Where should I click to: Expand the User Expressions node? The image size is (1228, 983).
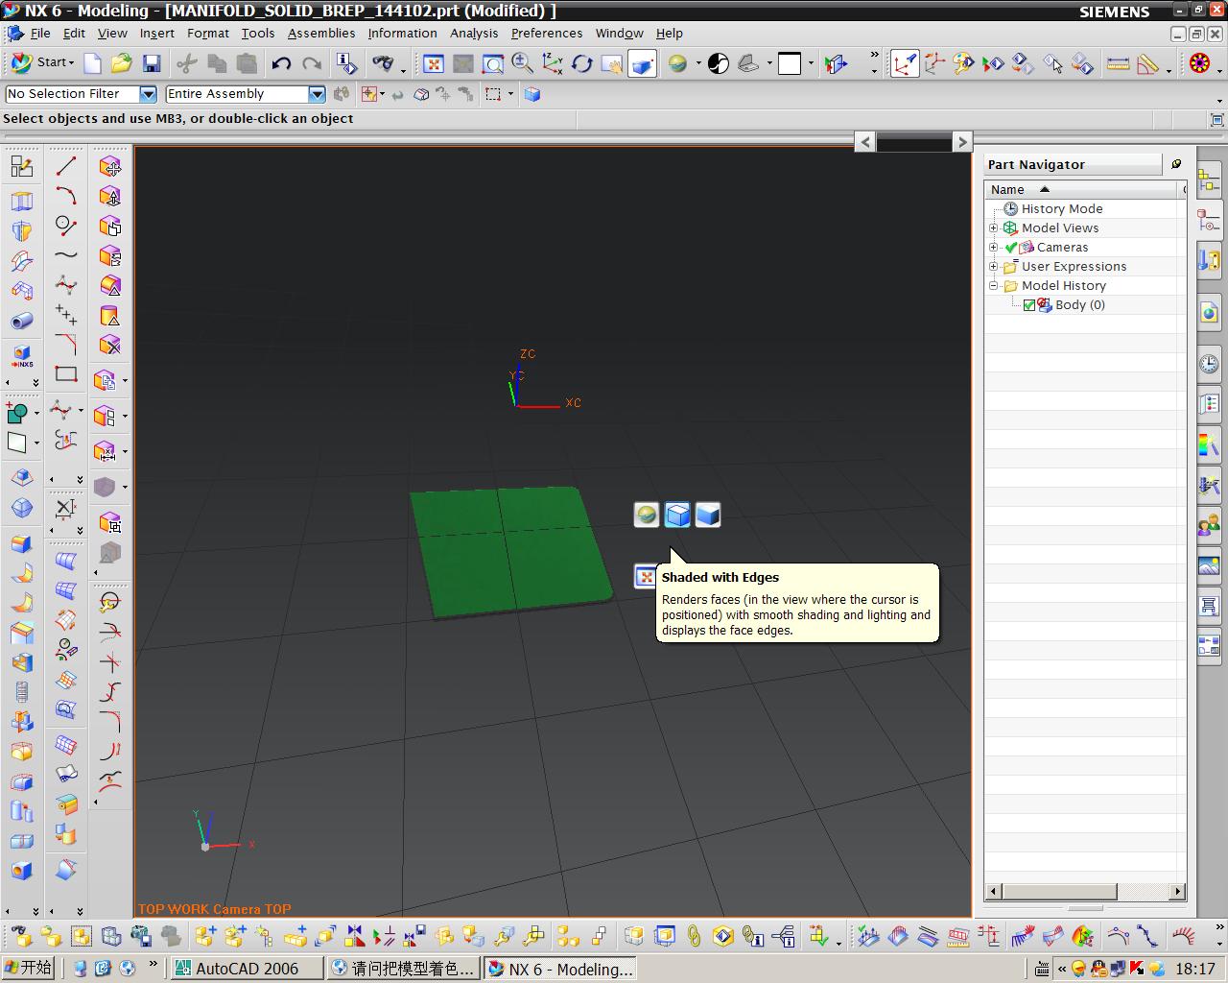pyautogui.click(x=994, y=267)
